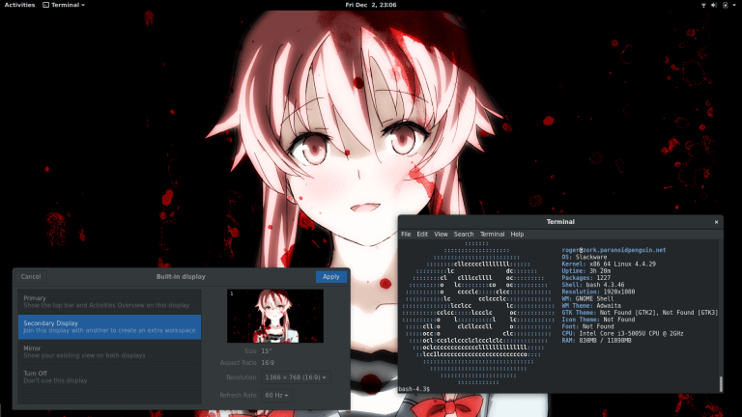Viewport: 742px width, 417px height.
Task: Click the 'Packages: 1227' line
Action: coord(585,278)
